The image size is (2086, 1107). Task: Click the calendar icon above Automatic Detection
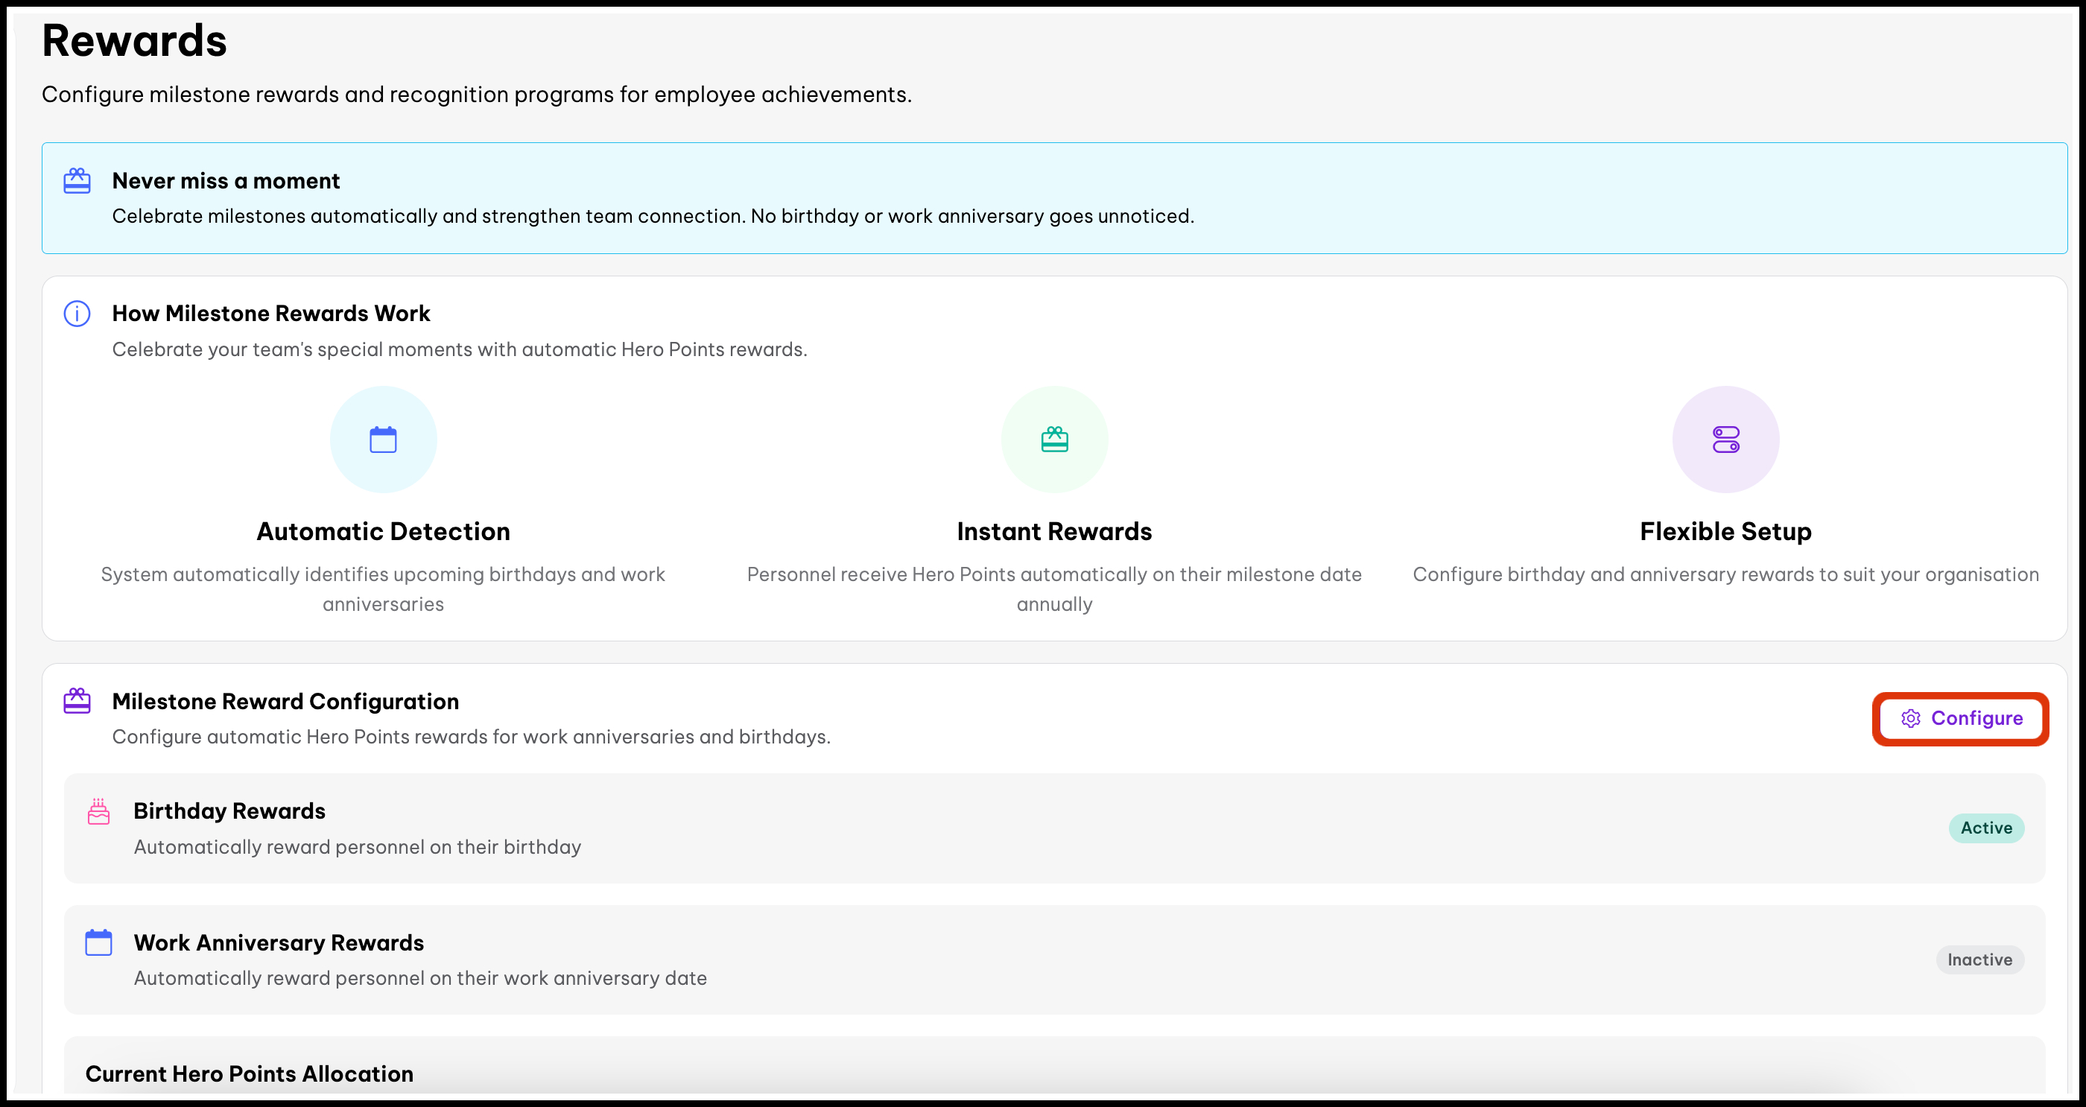[383, 440]
